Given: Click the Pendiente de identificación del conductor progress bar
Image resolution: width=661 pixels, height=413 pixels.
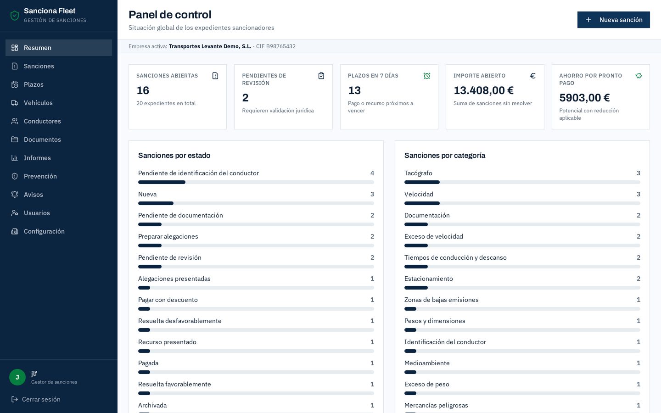Looking at the screenshot, I should [256, 182].
